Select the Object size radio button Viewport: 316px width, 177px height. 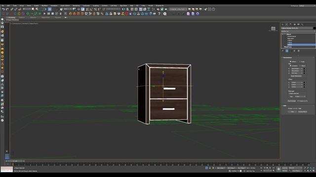[x=300, y=66]
